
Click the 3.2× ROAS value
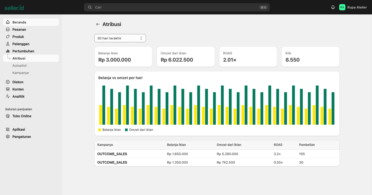(x=277, y=154)
